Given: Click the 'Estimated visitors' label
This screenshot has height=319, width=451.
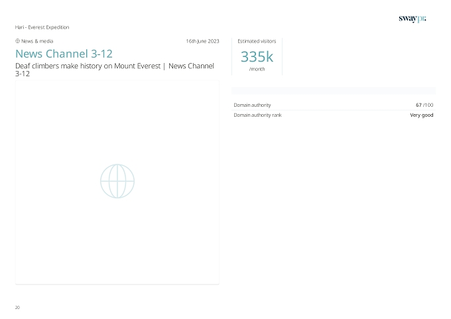Looking at the screenshot, I should pos(257,41).
